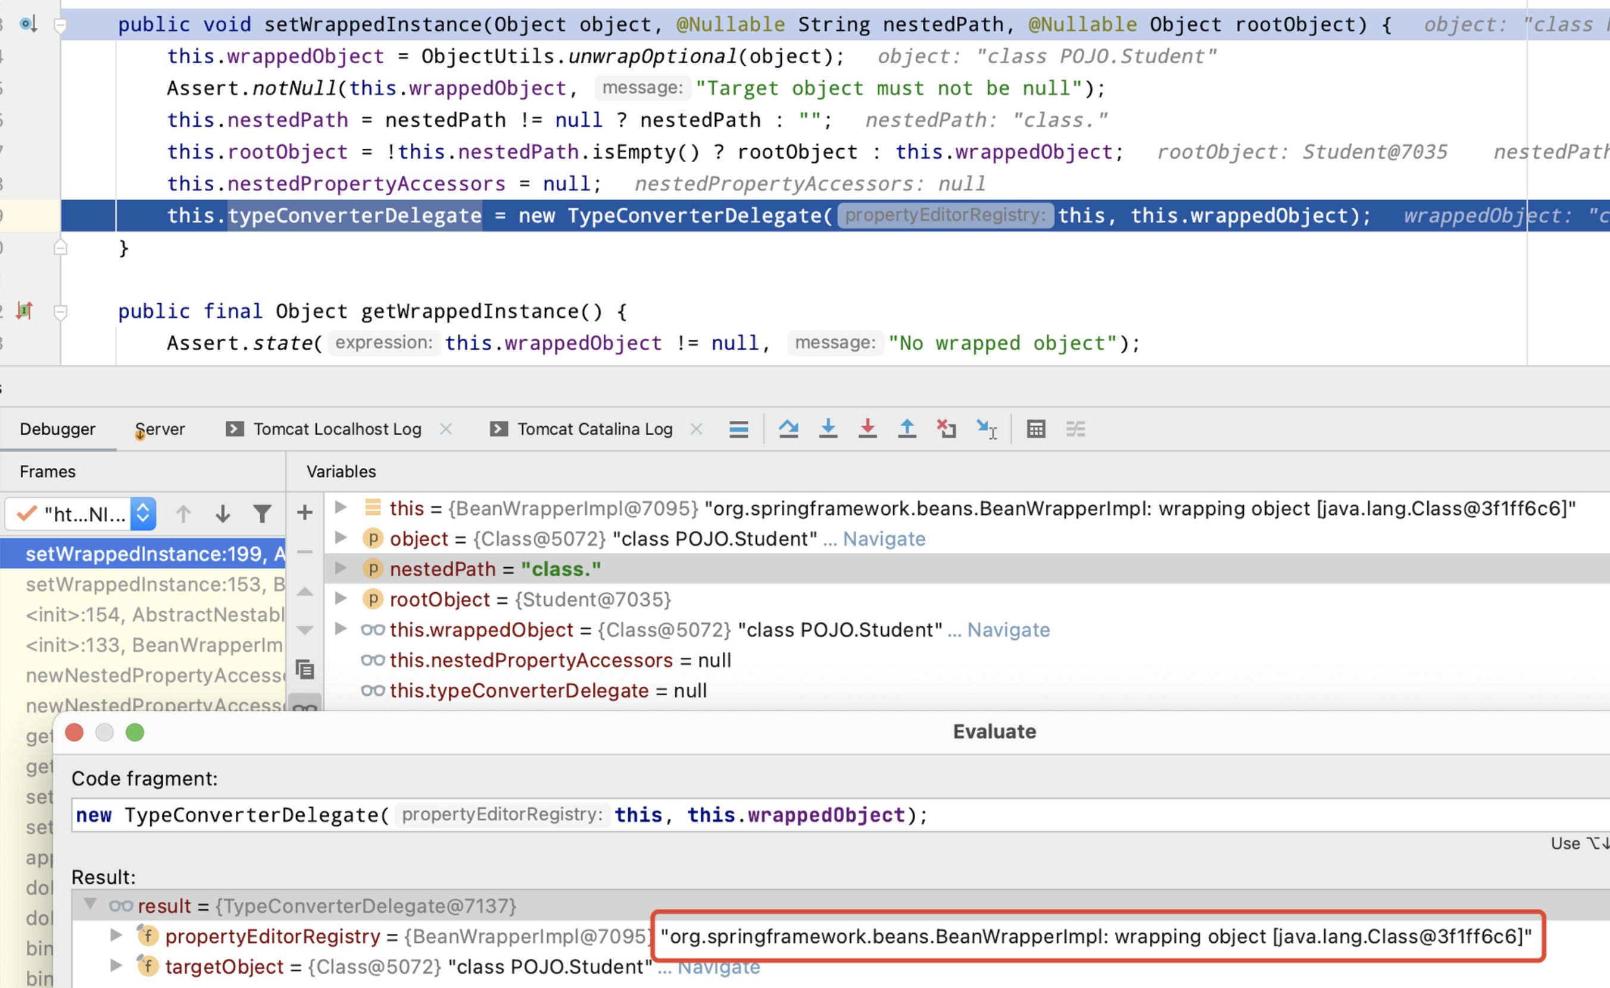Screen dimensions: 1610x988
Task: Close the Tomcat Localhost Log tab
Action: pos(447,429)
